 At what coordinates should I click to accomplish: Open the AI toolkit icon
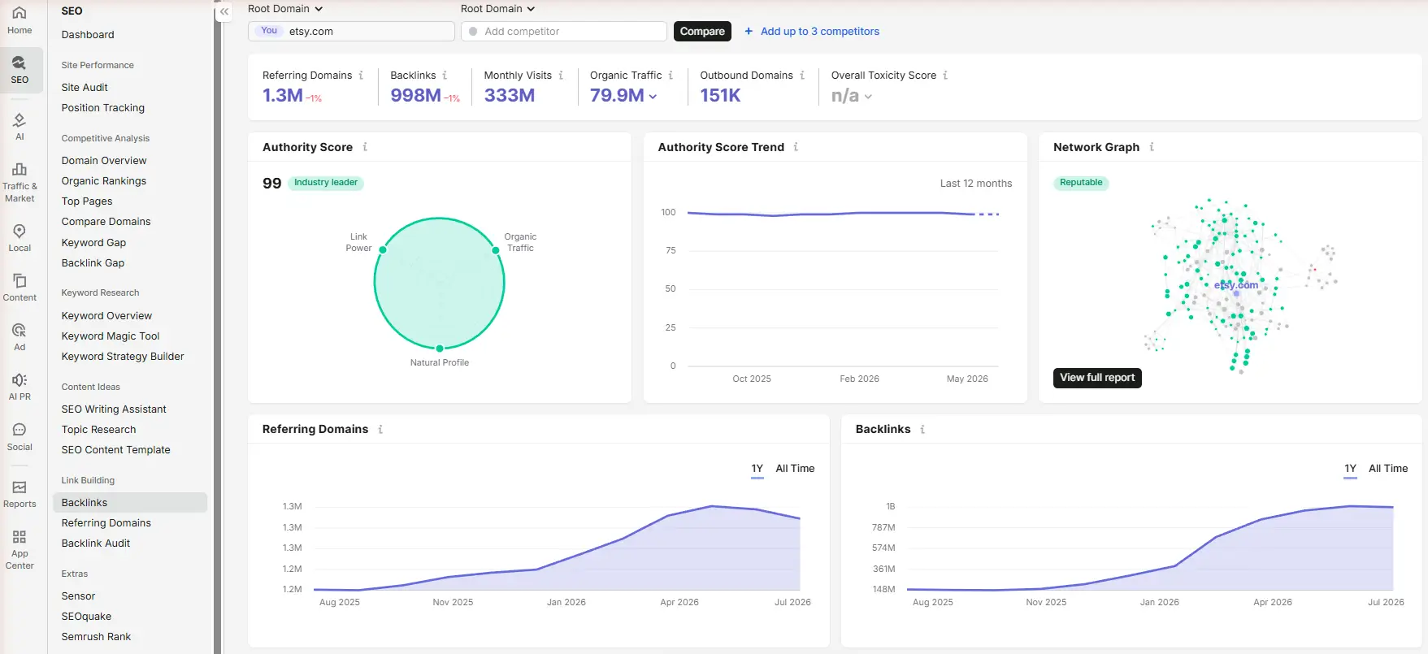(20, 127)
